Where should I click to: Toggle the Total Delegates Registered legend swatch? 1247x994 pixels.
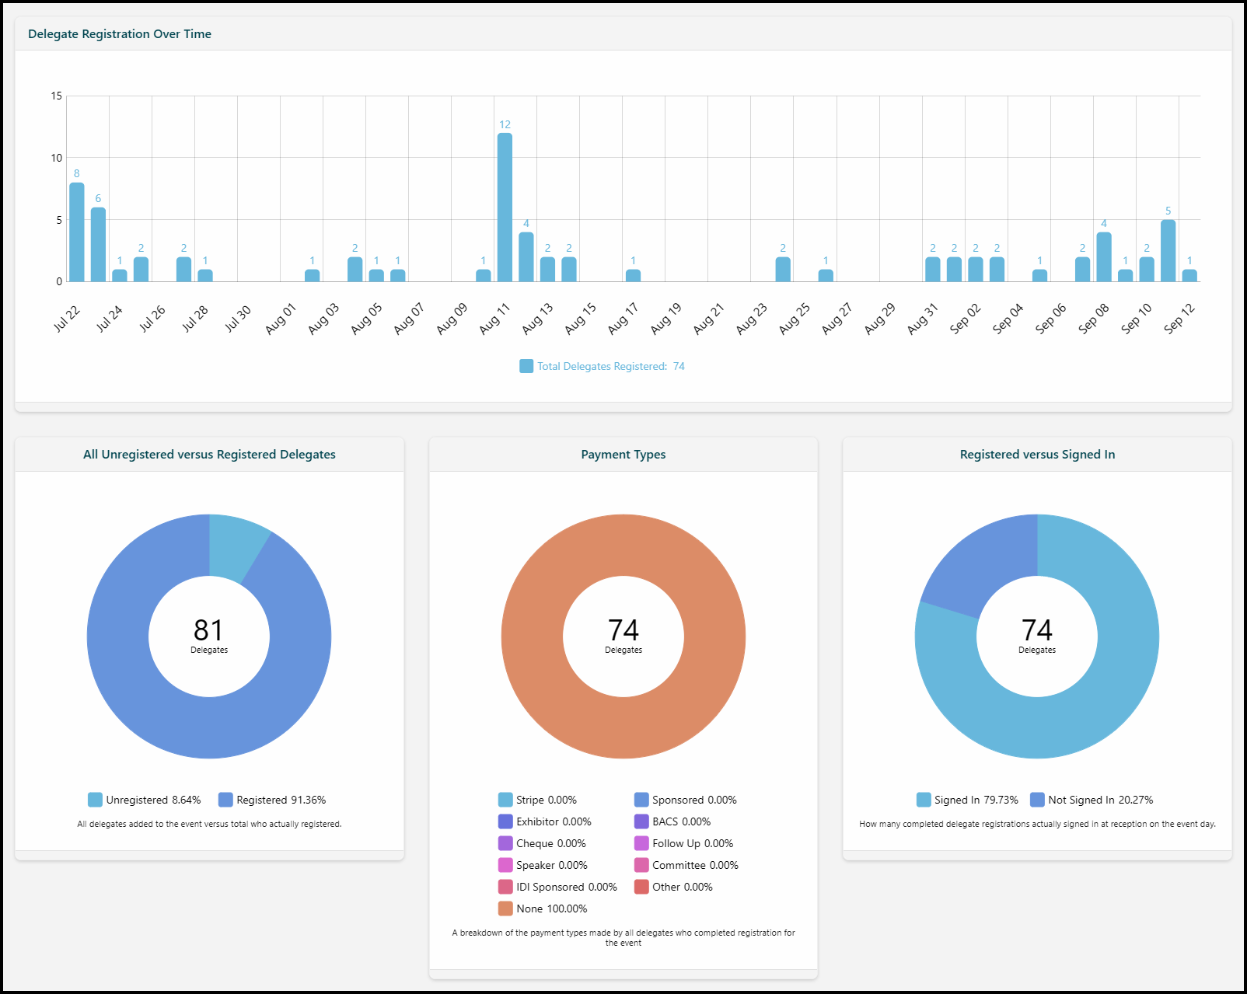pos(526,366)
